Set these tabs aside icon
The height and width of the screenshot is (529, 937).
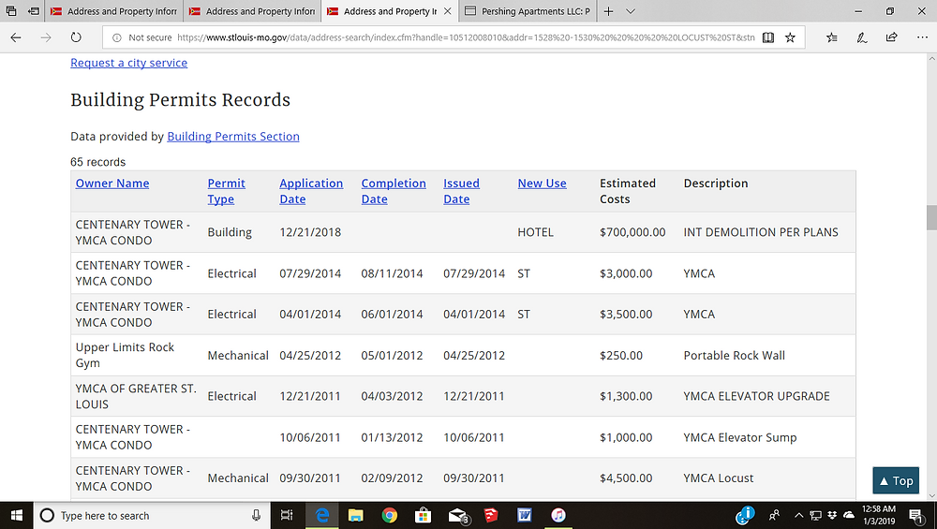[34, 10]
